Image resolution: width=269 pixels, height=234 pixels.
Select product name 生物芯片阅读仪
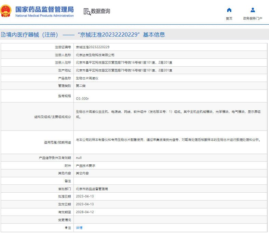coord(87,78)
